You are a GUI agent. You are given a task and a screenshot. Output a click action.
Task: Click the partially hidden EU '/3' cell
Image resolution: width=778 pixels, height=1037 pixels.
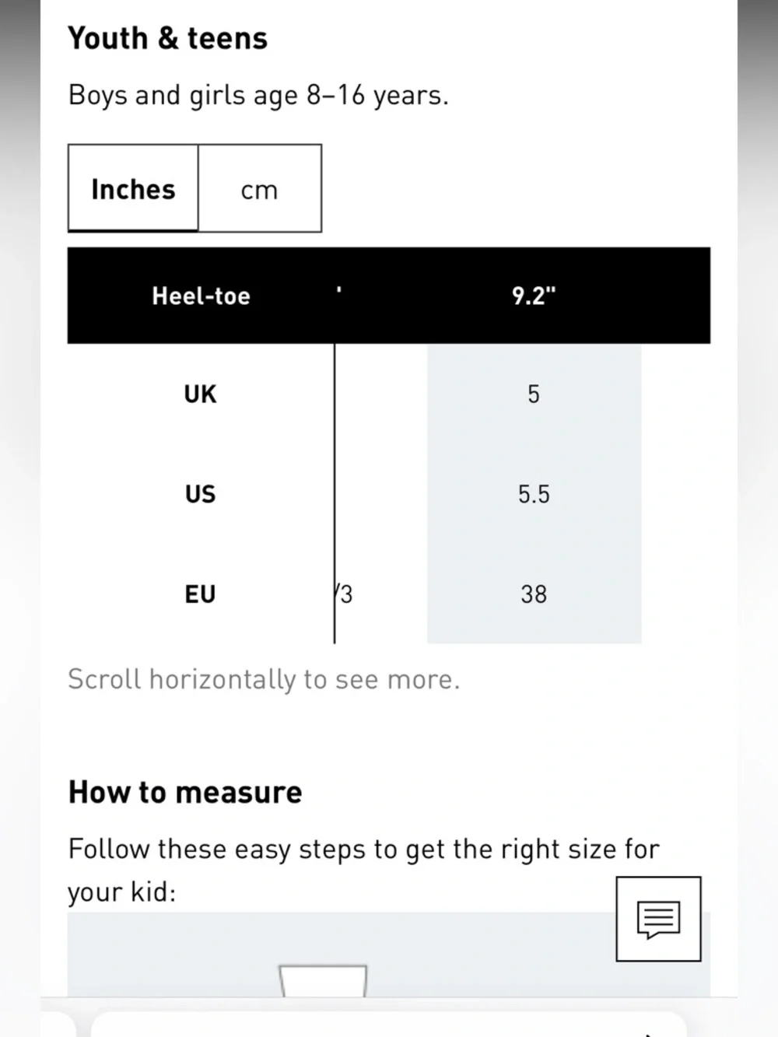[x=345, y=594]
